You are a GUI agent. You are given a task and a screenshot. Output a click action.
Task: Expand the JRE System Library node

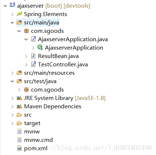pos(12,98)
